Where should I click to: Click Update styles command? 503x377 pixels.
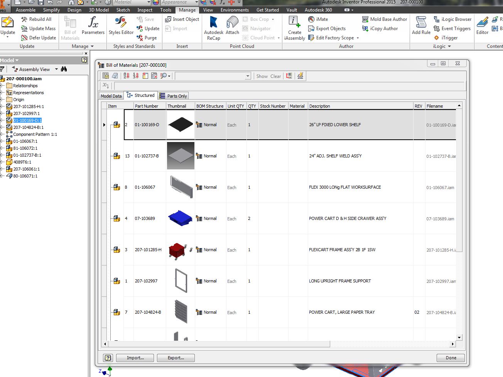148,29
